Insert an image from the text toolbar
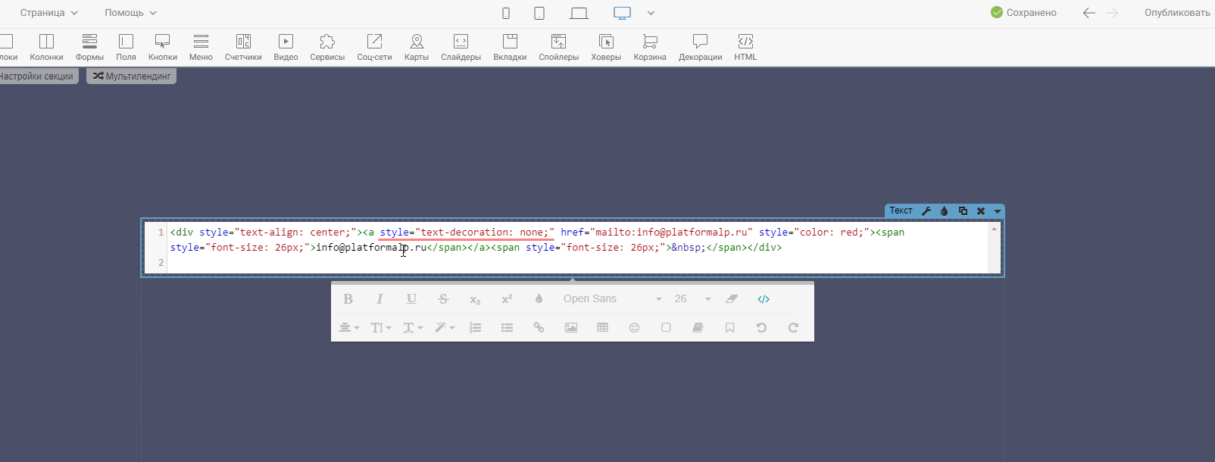The width and height of the screenshot is (1215, 462). pyautogui.click(x=570, y=328)
